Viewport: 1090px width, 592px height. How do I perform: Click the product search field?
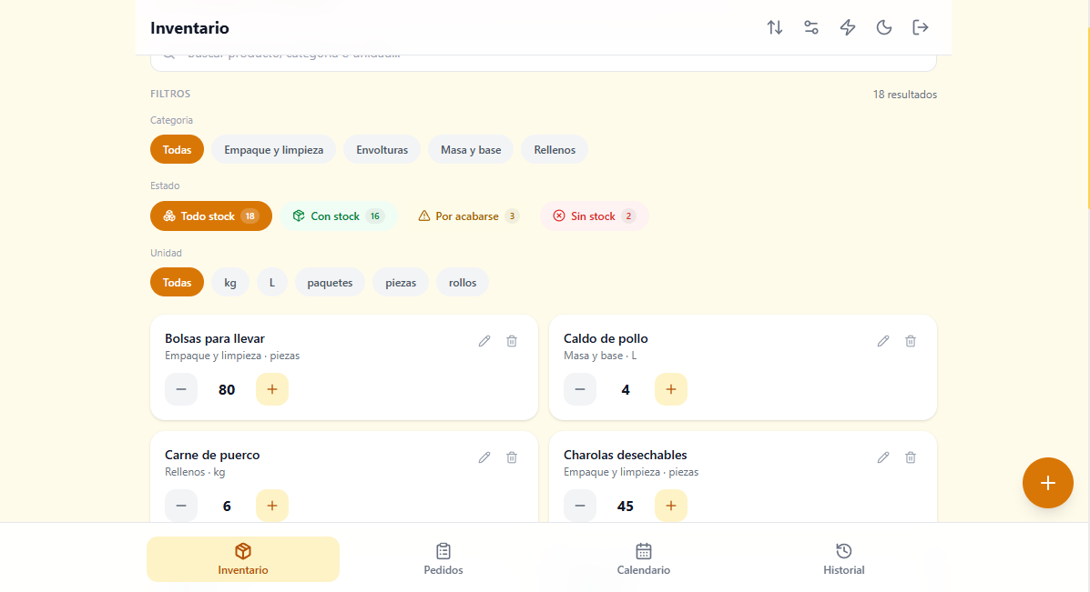pyautogui.click(x=543, y=63)
